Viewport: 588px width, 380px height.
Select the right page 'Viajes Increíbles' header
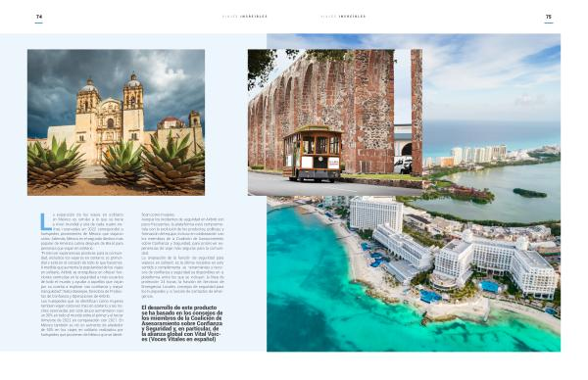(343, 17)
